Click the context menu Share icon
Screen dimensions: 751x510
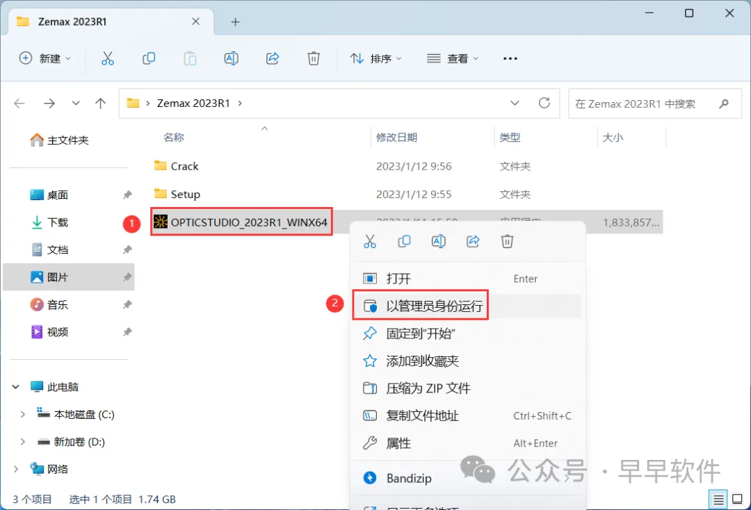pyautogui.click(x=474, y=241)
